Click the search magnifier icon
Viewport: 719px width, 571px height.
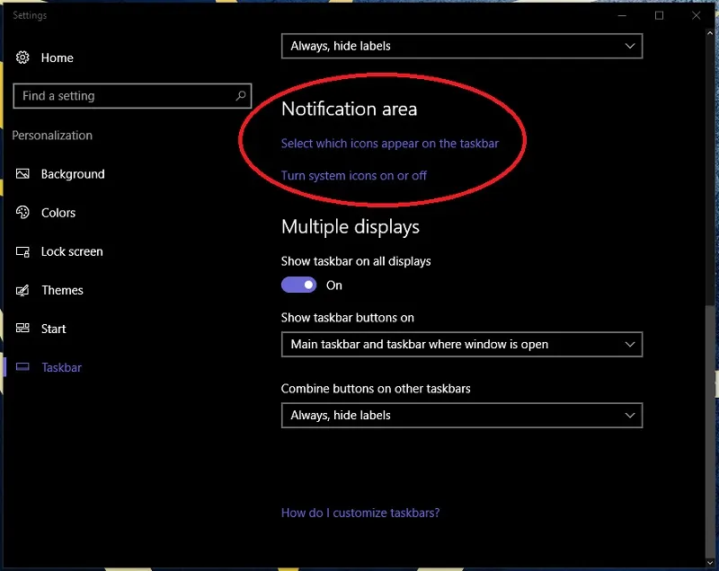[240, 95]
